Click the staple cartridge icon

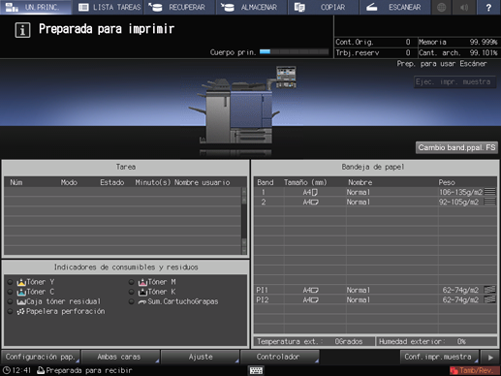tap(142, 302)
